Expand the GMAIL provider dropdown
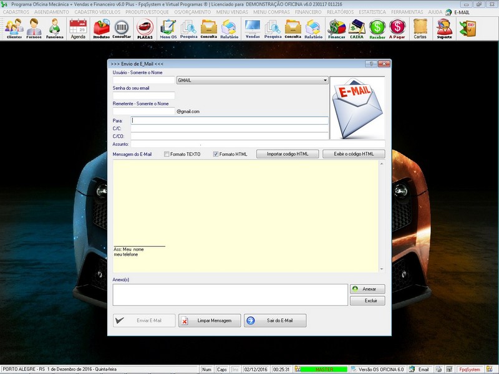499x374 pixels. (325, 80)
